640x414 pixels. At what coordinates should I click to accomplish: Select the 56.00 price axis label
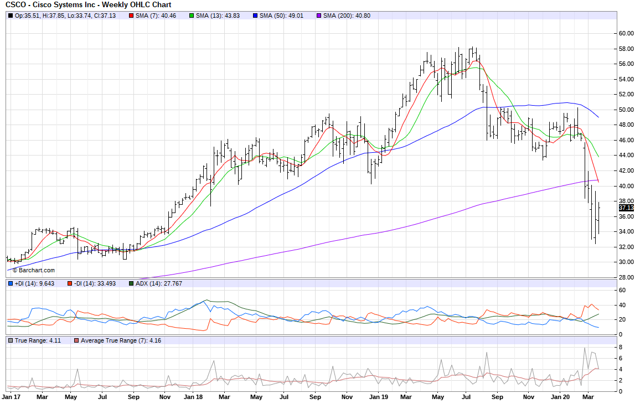(x=626, y=64)
